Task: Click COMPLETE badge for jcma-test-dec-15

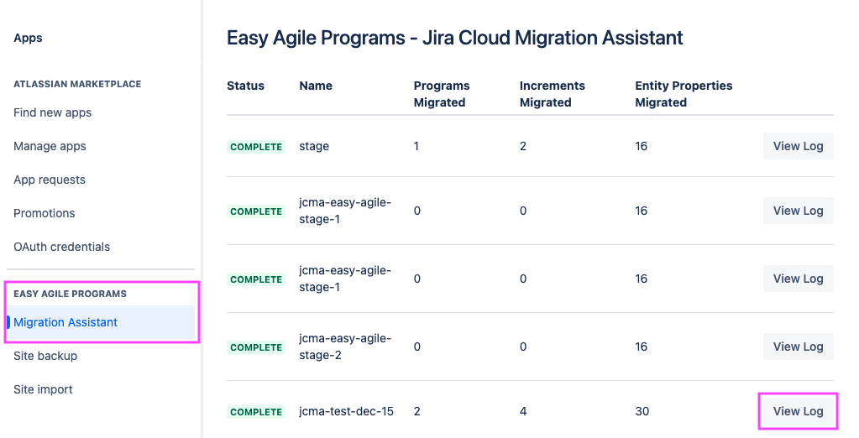Action: [256, 412]
